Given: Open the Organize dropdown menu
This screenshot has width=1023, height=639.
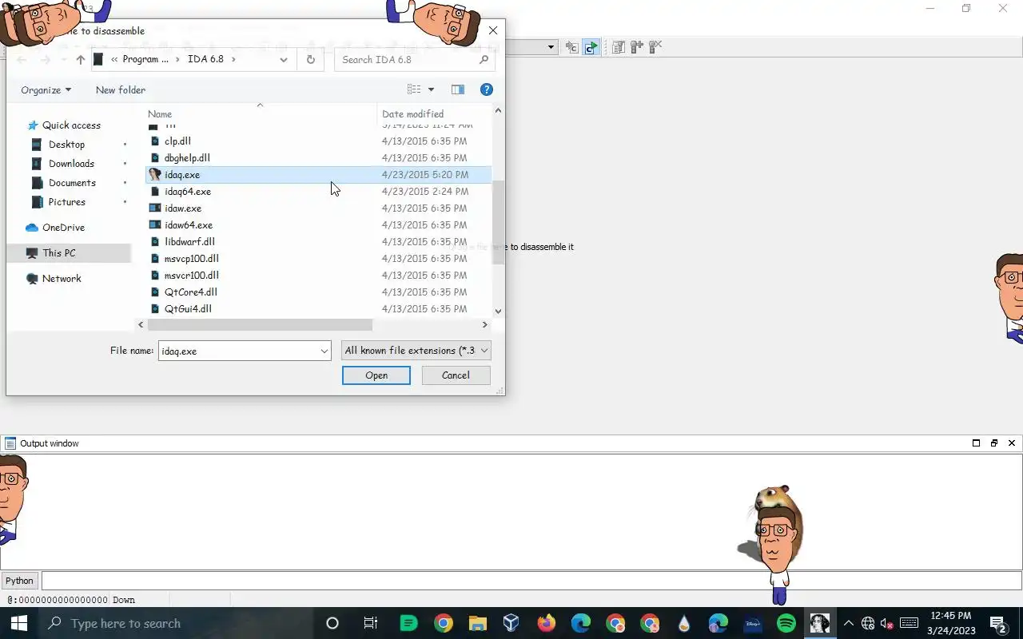Looking at the screenshot, I should tap(46, 90).
